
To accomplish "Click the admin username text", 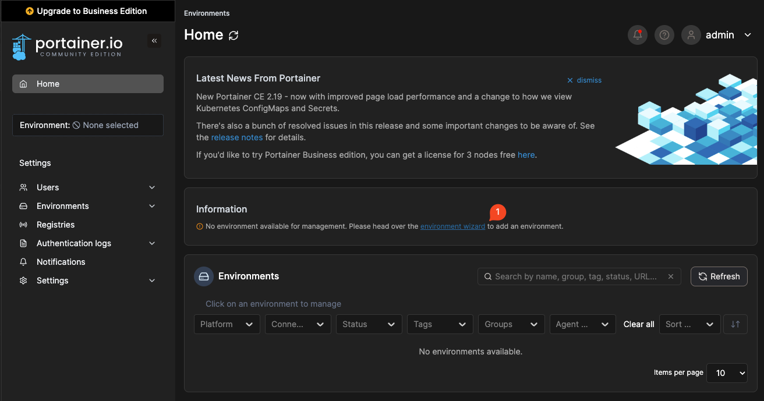I will tap(720, 35).
